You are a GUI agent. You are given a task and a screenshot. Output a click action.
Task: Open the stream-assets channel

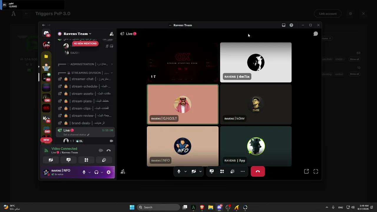pos(85,94)
